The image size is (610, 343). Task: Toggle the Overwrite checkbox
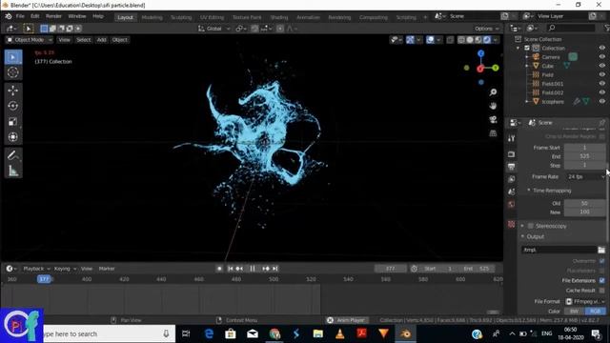[601, 260]
